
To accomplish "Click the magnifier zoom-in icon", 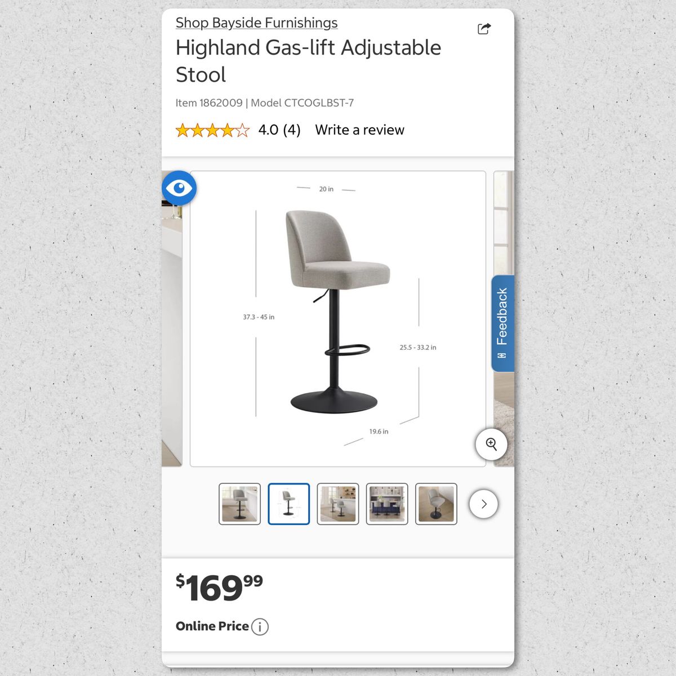I will 491,444.
